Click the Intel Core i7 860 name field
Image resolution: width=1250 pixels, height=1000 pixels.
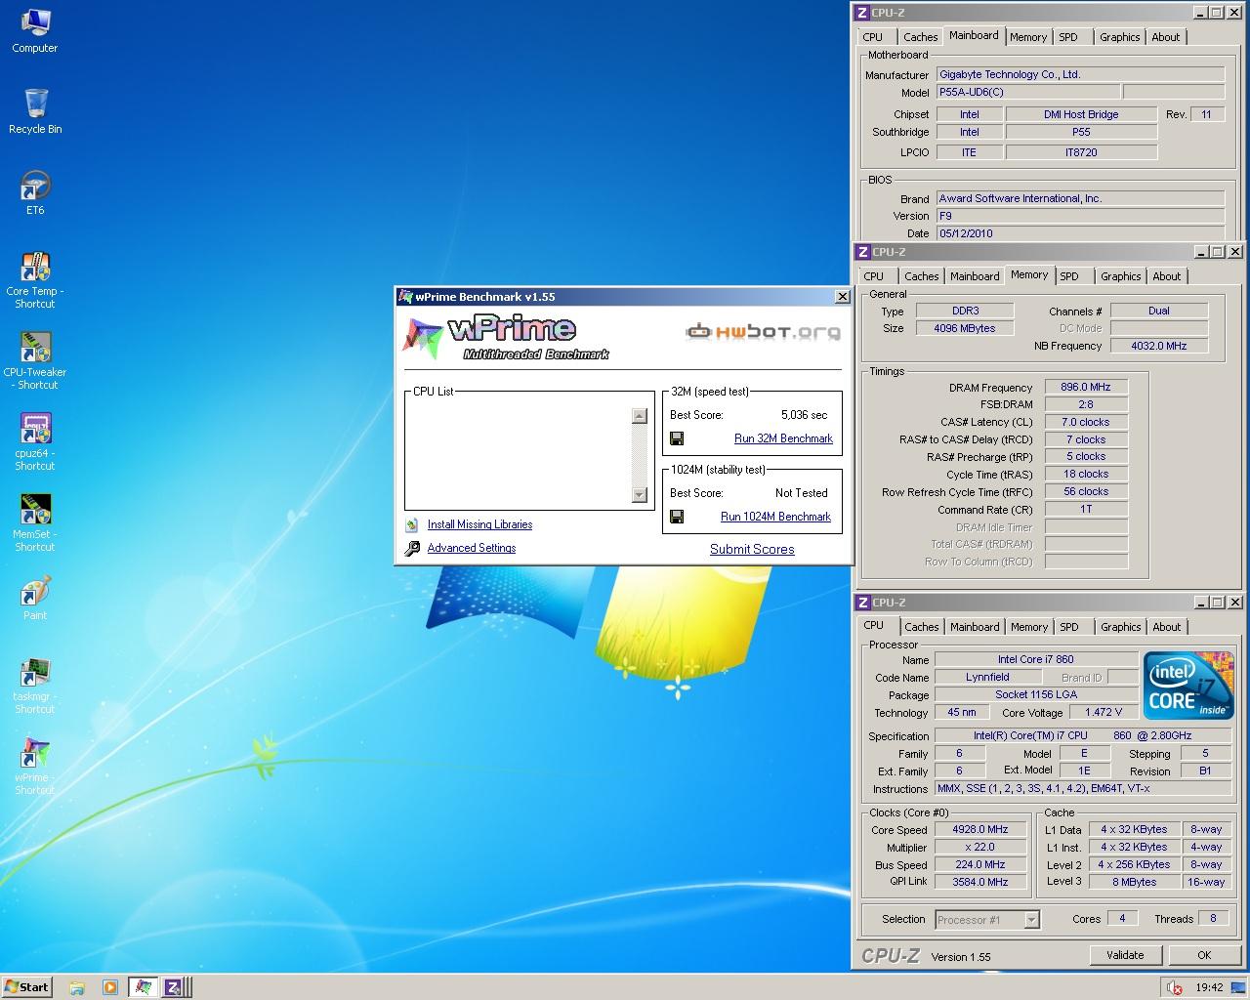point(1036,659)
